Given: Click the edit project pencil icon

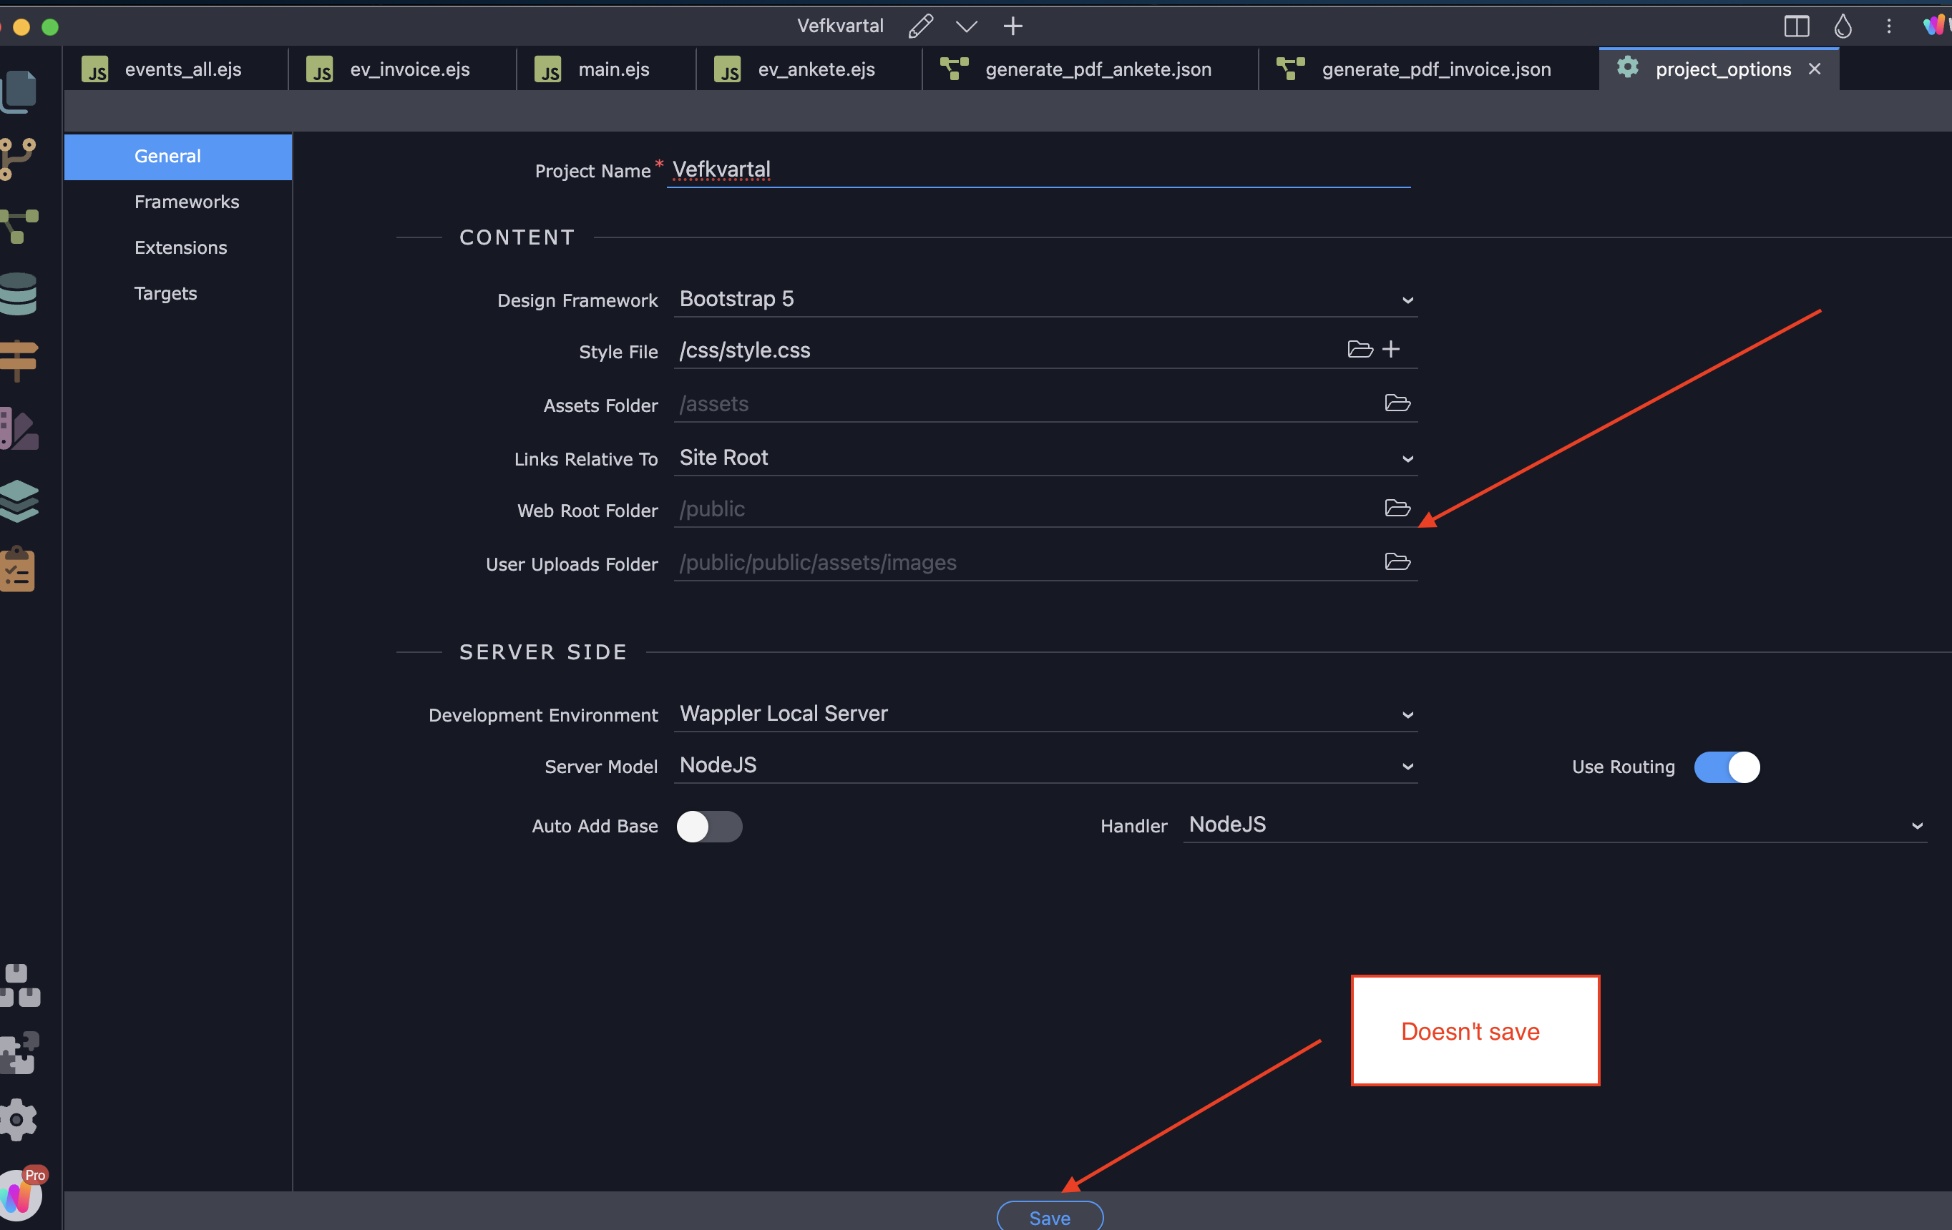Looking at the screenshot, I should (x=920, y=26).
